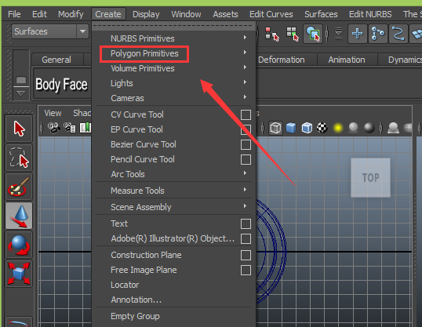Open CV Curve Tool option box
422x327 pixels.
click(x=246, y=114)
